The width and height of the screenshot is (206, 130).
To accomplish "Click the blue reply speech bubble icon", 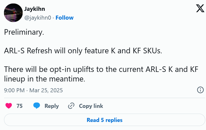I will coord(36,106).
